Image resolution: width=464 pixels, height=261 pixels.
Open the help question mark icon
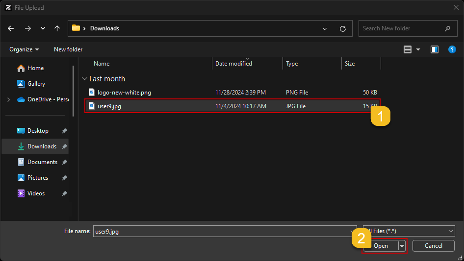point(452,49)
